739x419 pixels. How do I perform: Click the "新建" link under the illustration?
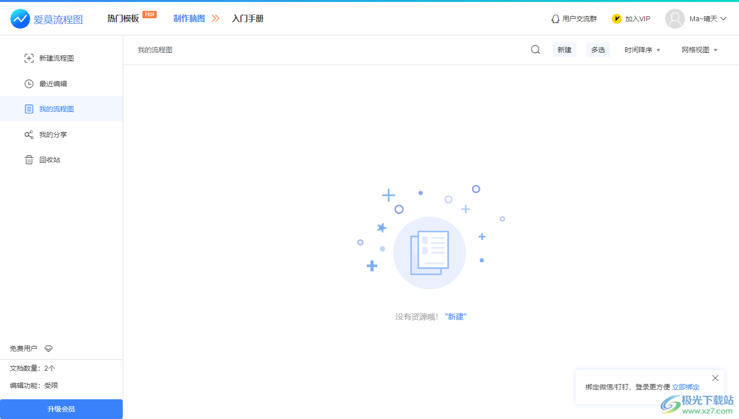(456, 316)
